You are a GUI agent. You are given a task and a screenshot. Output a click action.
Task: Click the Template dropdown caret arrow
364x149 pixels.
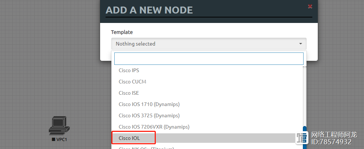pyautogui.click(x=301, y=44)
